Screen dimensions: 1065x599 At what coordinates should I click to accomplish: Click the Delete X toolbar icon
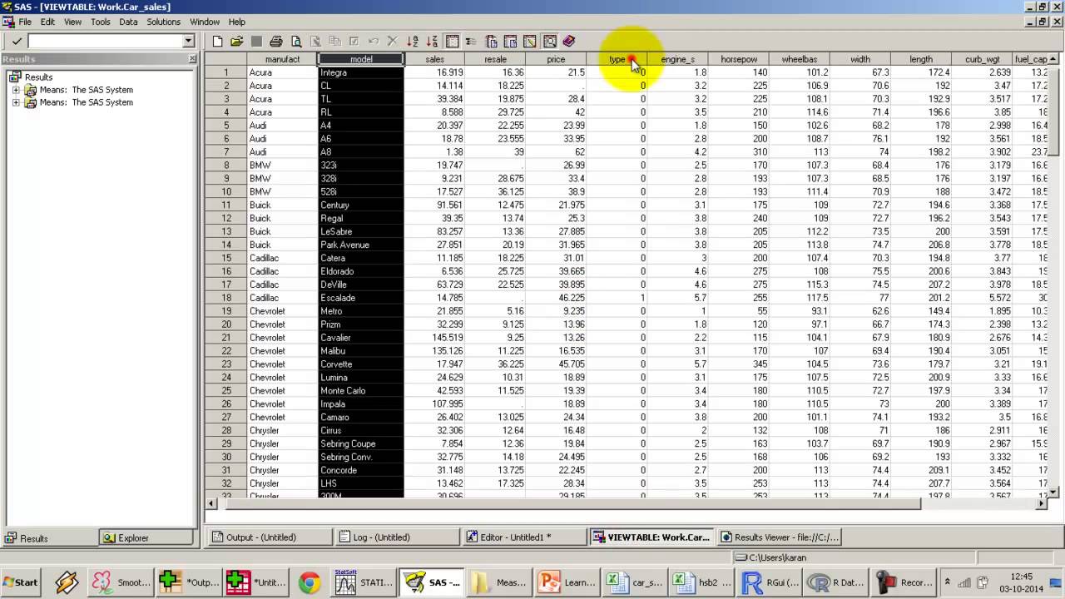point(393,41)
